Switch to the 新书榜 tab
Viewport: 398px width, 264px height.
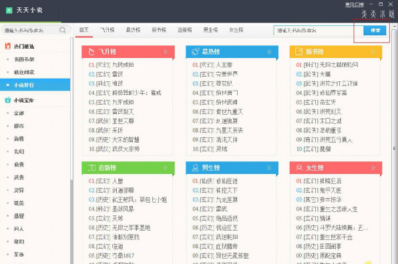point(159,30)
